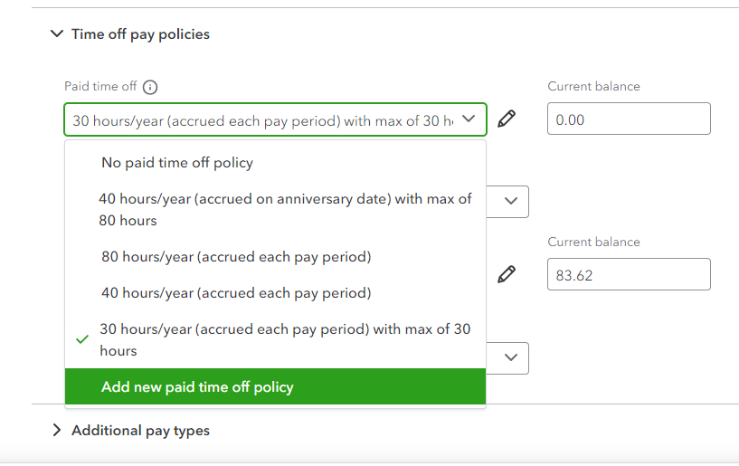Select No paid time off policy
The height and width of the screenshot is (466, 739).
pyautogui.click(x=177, y=163)
